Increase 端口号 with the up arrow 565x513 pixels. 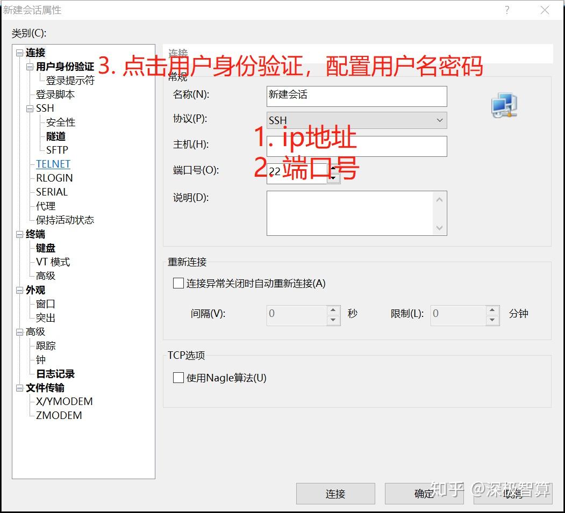point(334,167)
